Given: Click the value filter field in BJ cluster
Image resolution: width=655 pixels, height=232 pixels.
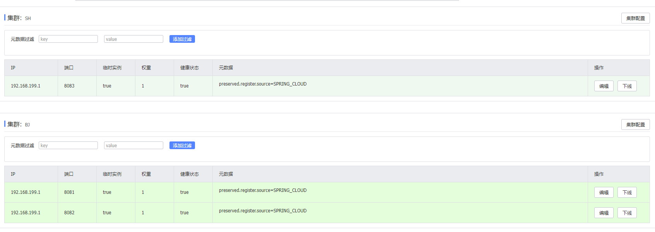Looking at the screenshot, I should point(133,145).
